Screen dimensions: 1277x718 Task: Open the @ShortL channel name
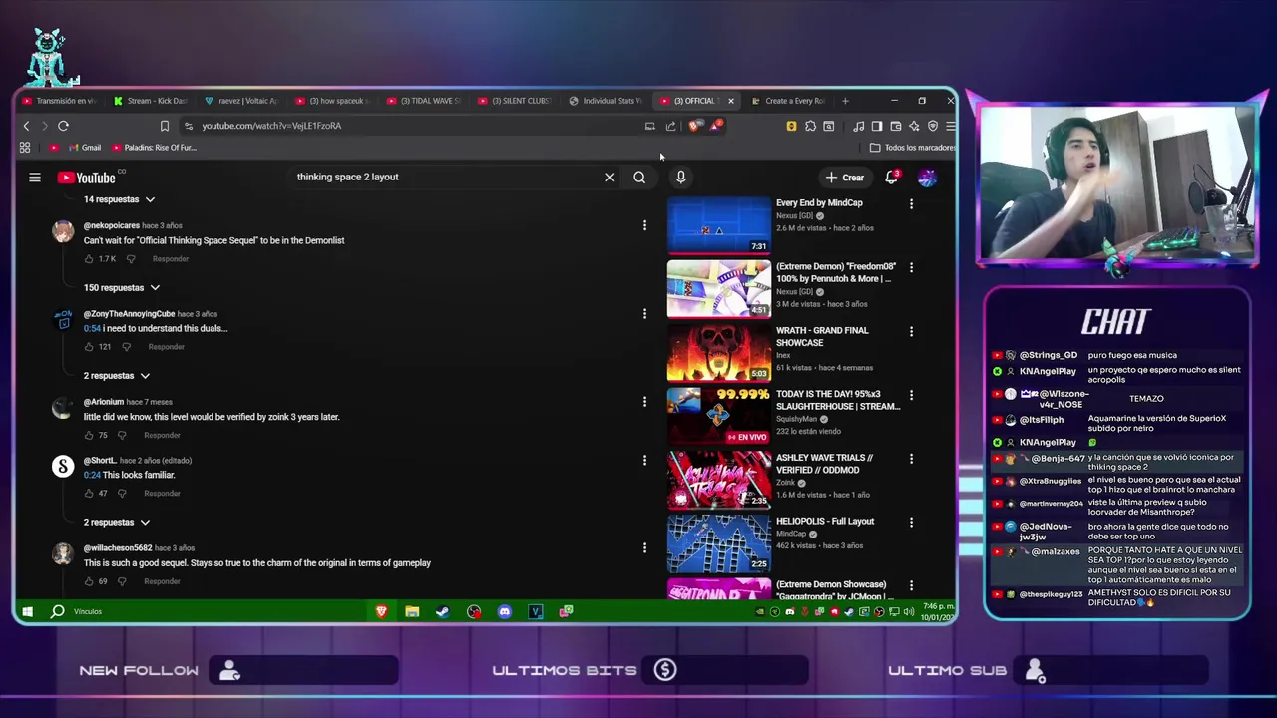coord(100,461)
